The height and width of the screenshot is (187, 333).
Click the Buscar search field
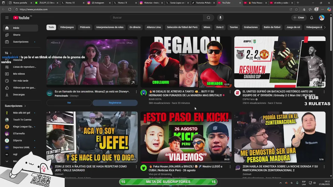tap(157, 18)
